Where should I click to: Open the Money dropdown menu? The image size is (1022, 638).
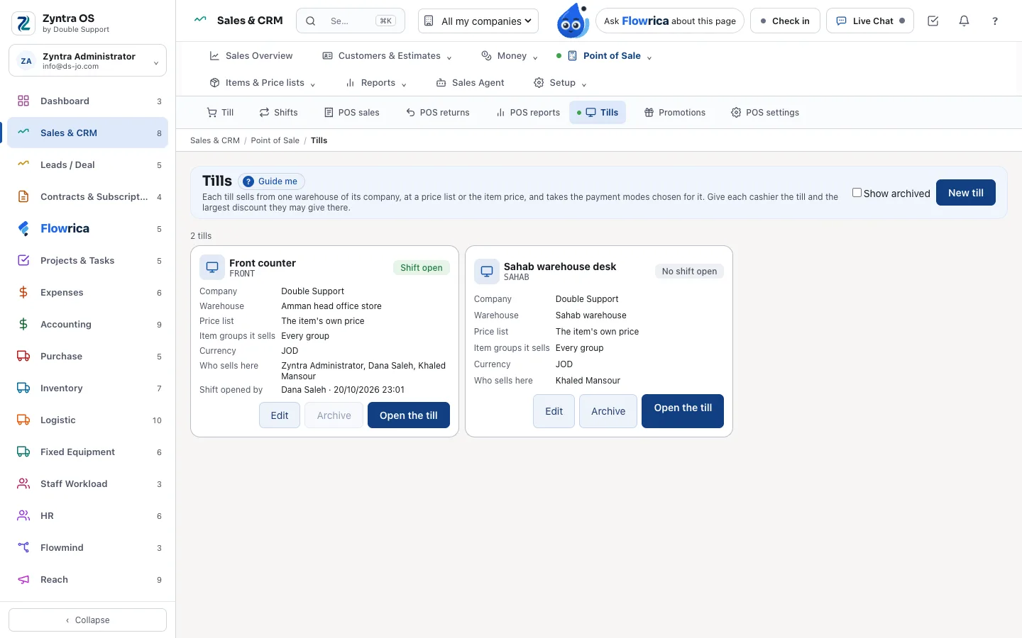pyautogui.click(x=510, y=56)
